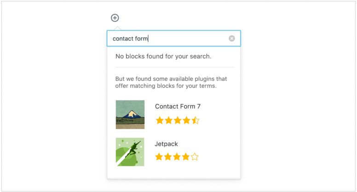The image size is (357, 192).
Task: Click the popover arrow below the plus icon
Action: coord(117,29)
